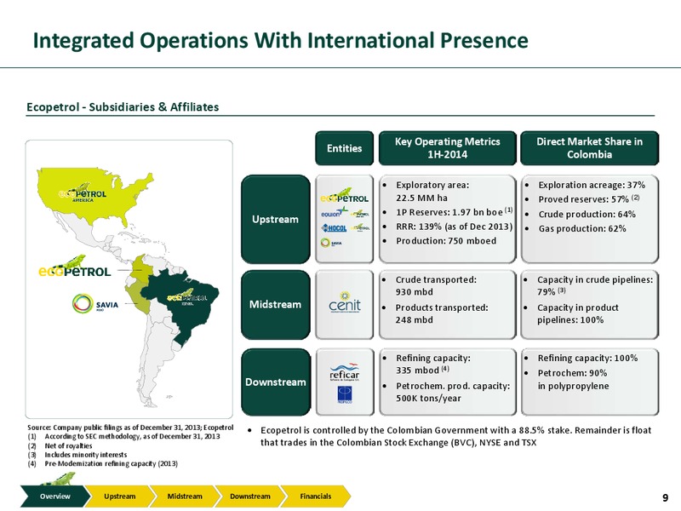
Task: Select the text Petrochem. prod. capacity: 500K tons/year
Action: (x=453, y=392)
